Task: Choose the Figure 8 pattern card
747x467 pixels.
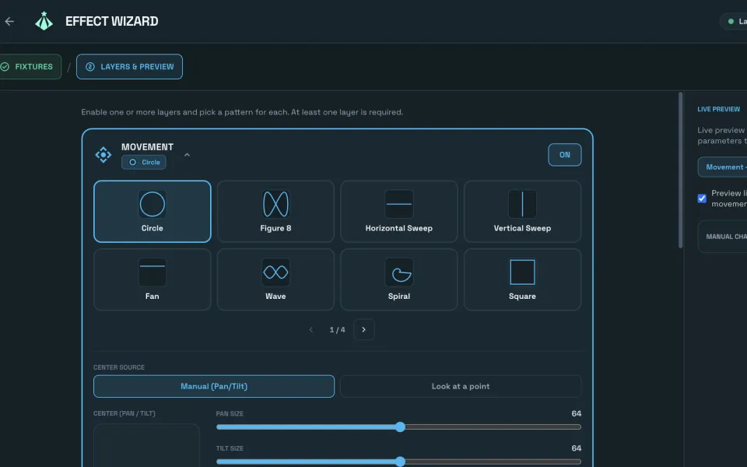Action: click(x=275, y=212)
